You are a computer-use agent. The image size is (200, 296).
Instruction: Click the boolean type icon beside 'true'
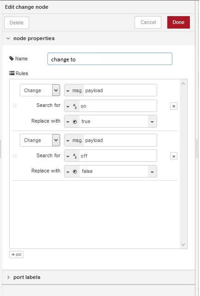pyautogui.click(x=75, y=122)
